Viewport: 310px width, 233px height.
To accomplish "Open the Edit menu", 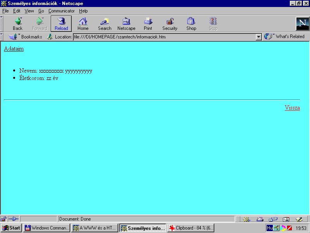I will point(17,11).
